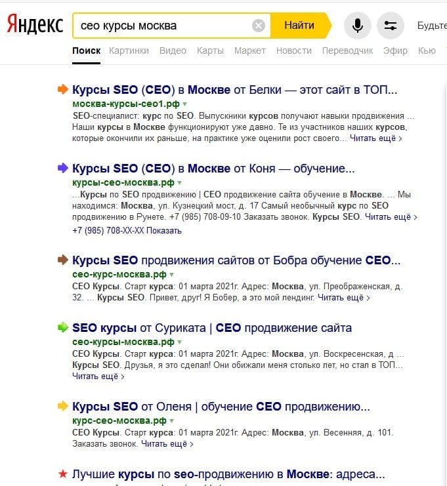Switch to the Видео tab
The width and height of the screenshot is (447, 486).
click(x=173, y=51)
